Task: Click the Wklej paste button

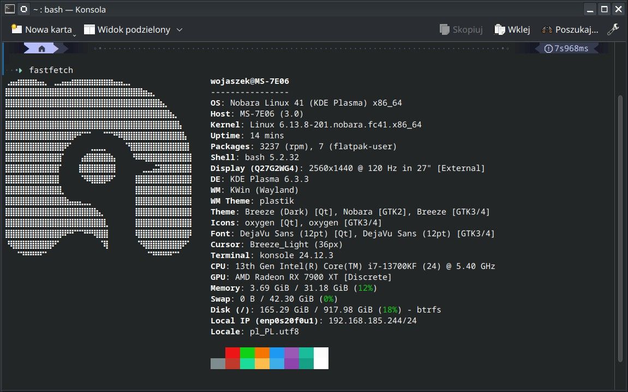Action: (x=512, y=29)
